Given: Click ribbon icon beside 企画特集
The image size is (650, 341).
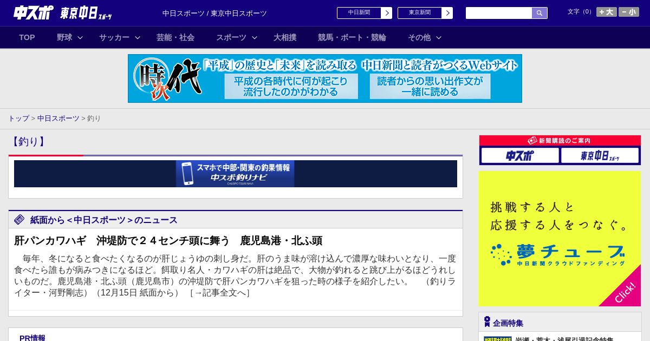Looking at the screenshot, I should (487, 322).
